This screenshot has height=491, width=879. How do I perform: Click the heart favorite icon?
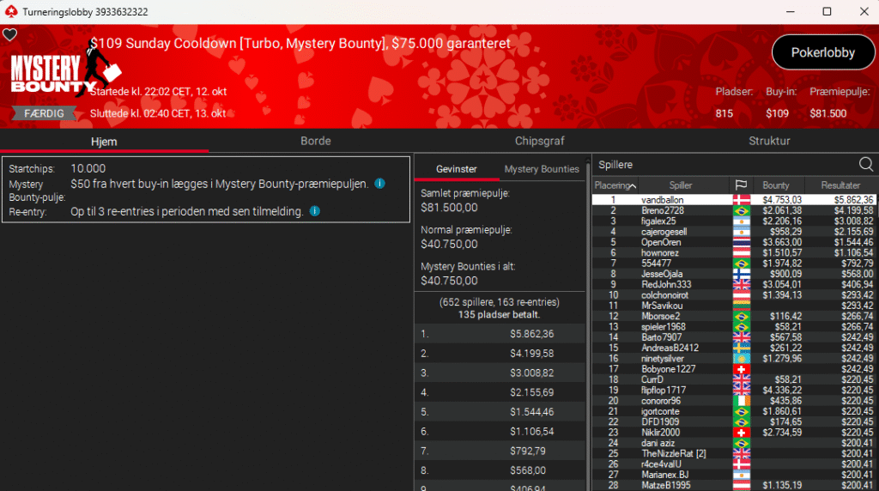pyautogui.click(x=9, y=35)
